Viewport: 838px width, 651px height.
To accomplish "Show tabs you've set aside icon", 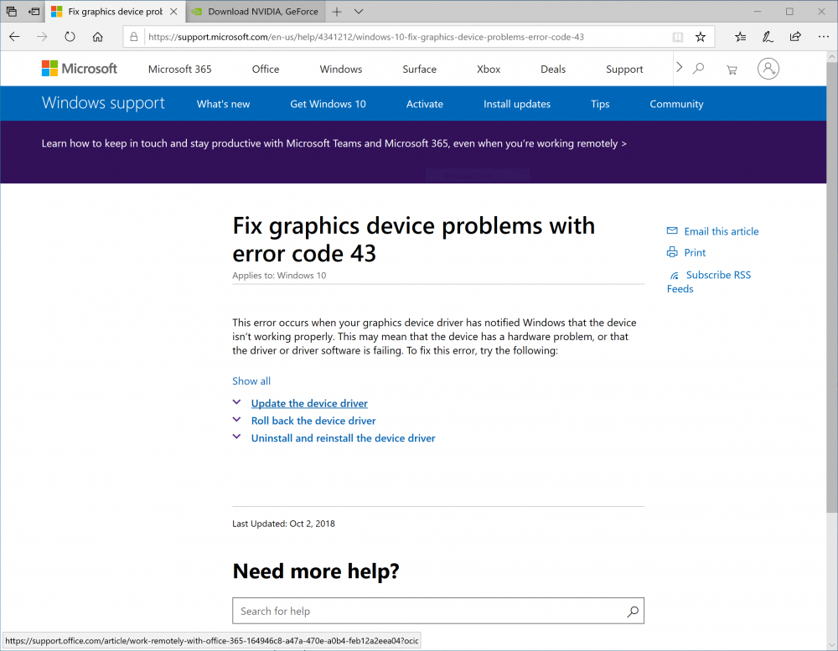I will coord(11,11).
